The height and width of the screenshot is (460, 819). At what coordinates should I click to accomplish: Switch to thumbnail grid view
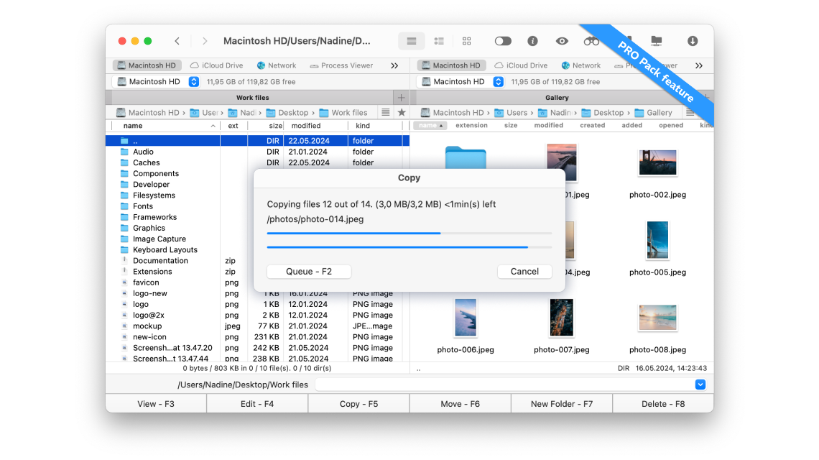(466, 41)
